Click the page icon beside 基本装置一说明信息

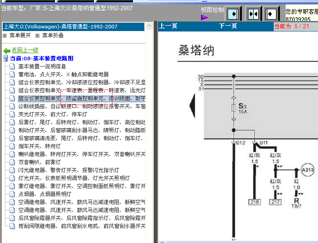(x=12, y=67)
